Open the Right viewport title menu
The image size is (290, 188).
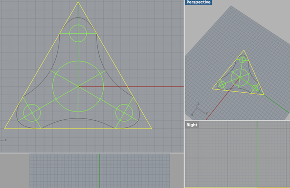[x=192, y=125]
